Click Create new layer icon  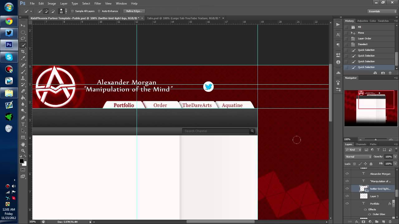coord(383,222)
